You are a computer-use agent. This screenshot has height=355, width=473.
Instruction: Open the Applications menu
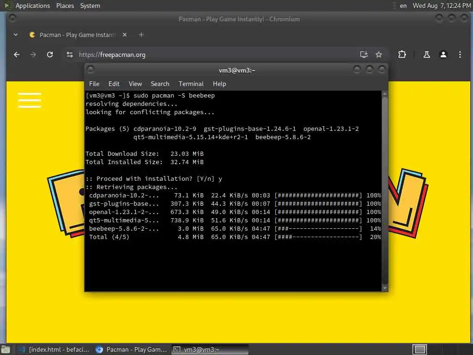[33, 6]
